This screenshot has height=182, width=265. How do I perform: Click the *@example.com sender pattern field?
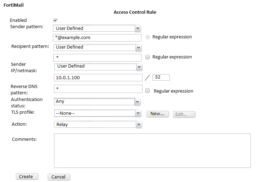[97, 38]
